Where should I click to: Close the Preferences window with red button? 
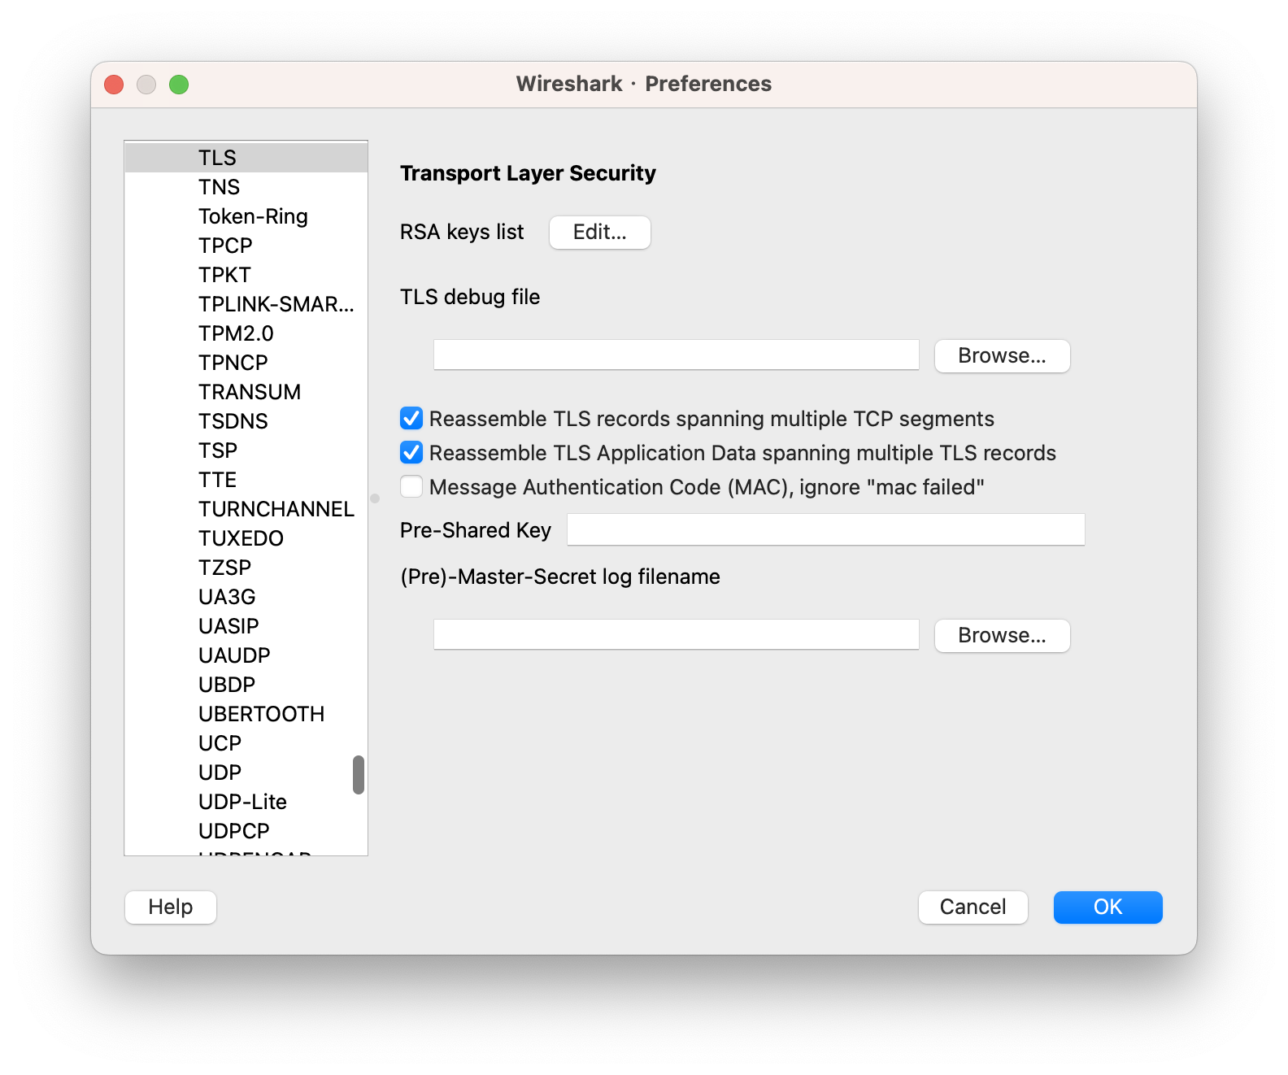114,85
